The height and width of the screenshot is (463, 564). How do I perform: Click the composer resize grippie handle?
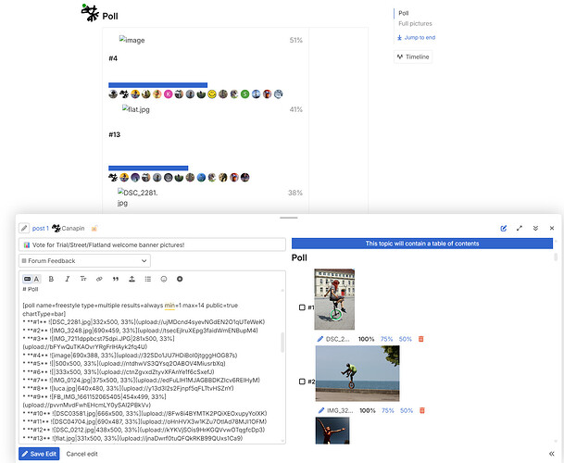click(289, 218)
